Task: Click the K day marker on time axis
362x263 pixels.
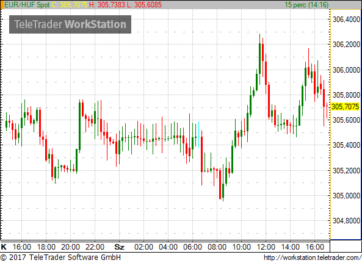Action: click(4, 247)
